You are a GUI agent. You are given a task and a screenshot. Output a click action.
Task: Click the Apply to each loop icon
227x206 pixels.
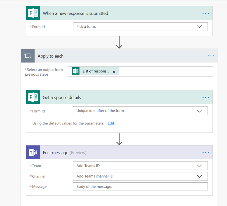28,56
